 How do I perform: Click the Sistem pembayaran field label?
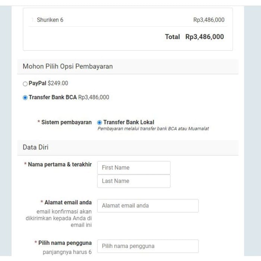(x=66, y=122)
